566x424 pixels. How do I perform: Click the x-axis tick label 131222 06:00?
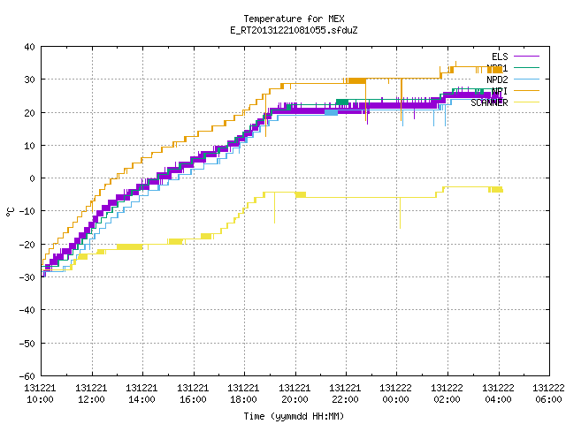point(548,394)
